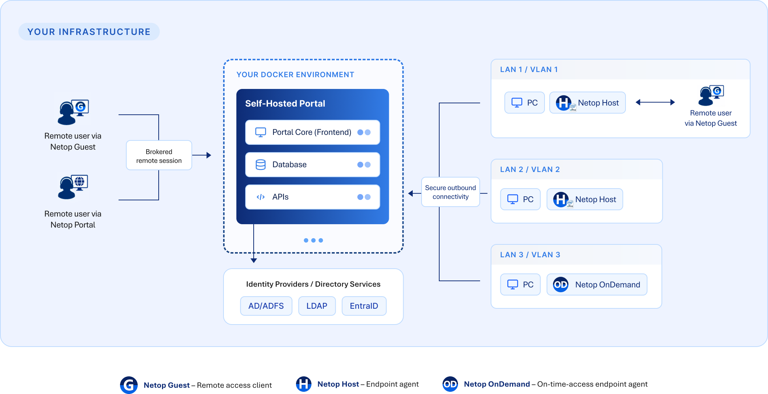Click the Netop Host H legend icon
Screen dimensions: 768x394
coord(304,384)
